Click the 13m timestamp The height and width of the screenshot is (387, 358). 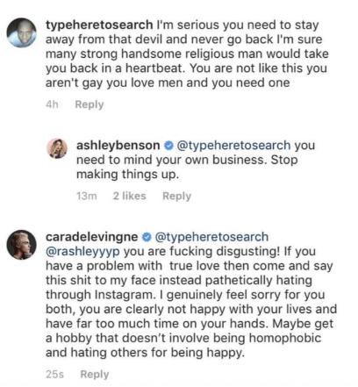pos(87,196)
